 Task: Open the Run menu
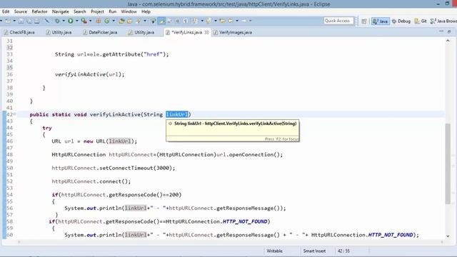click(x=113, y=11)
